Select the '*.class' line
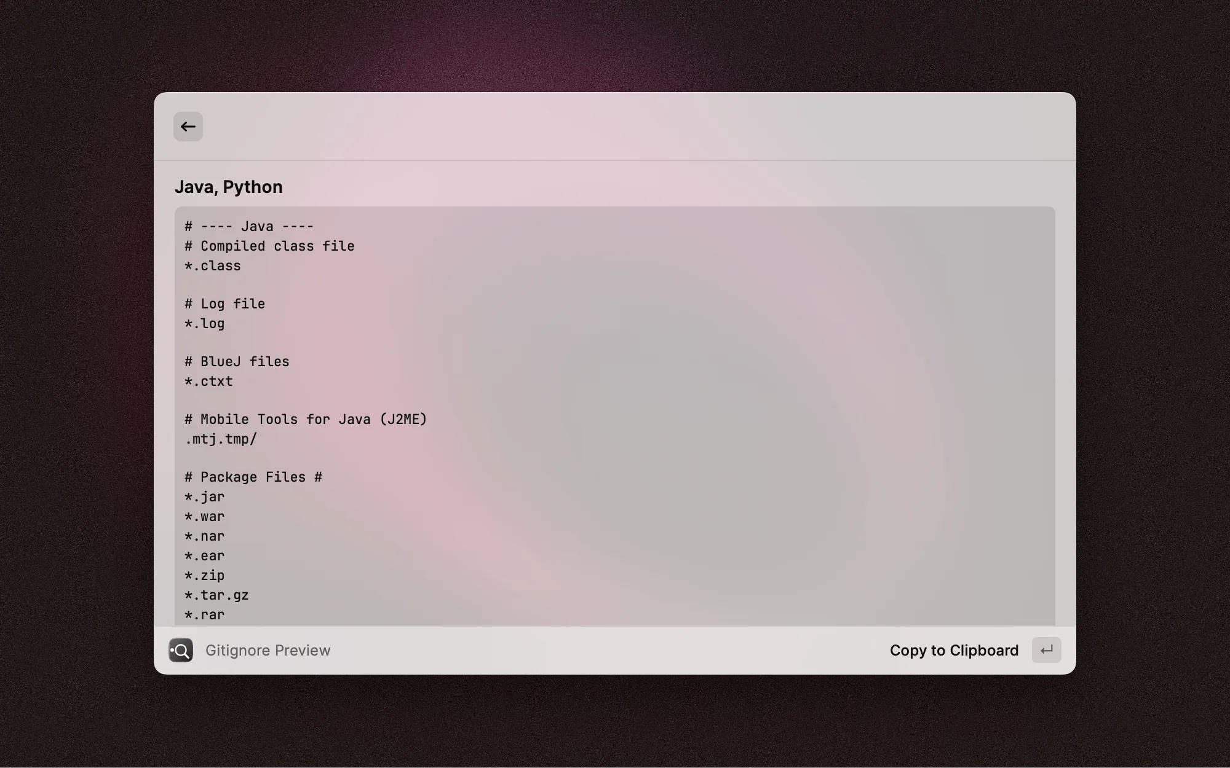Viewport: 1230px width, 768px height. [213, 265]
